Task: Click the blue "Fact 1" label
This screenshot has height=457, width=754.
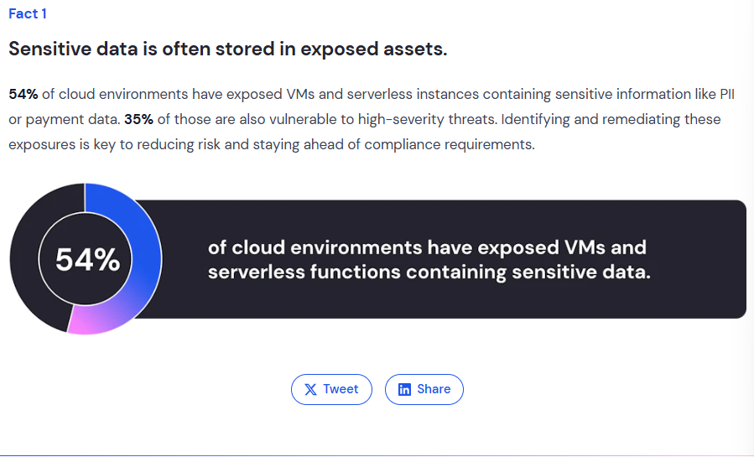Action: tap(28, 14)
